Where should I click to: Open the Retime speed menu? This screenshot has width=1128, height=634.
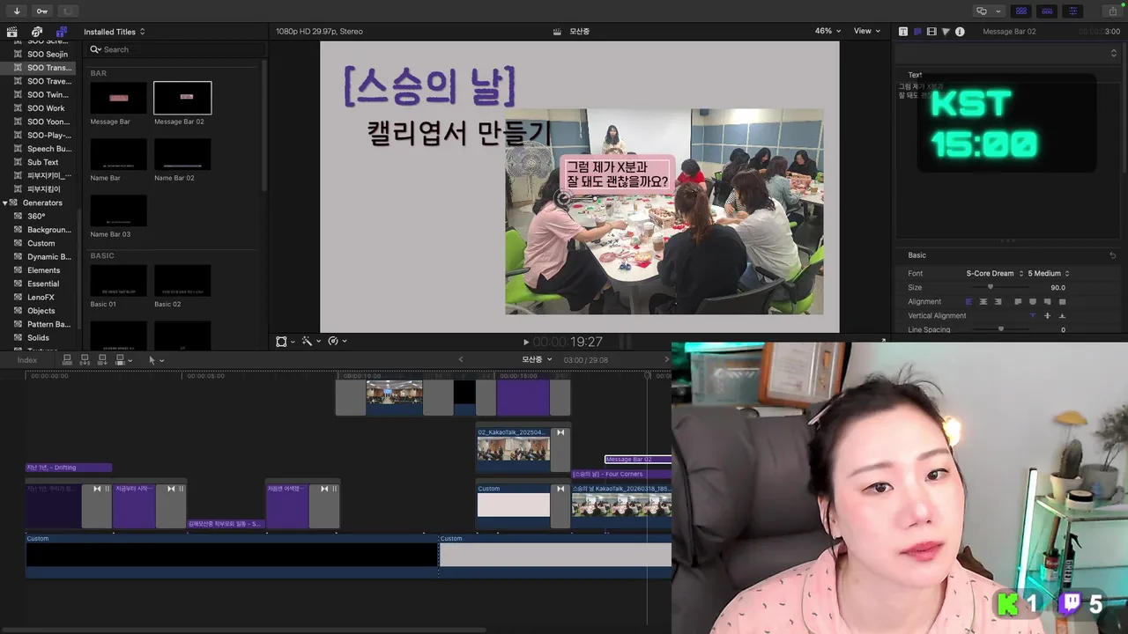point(336,341)
